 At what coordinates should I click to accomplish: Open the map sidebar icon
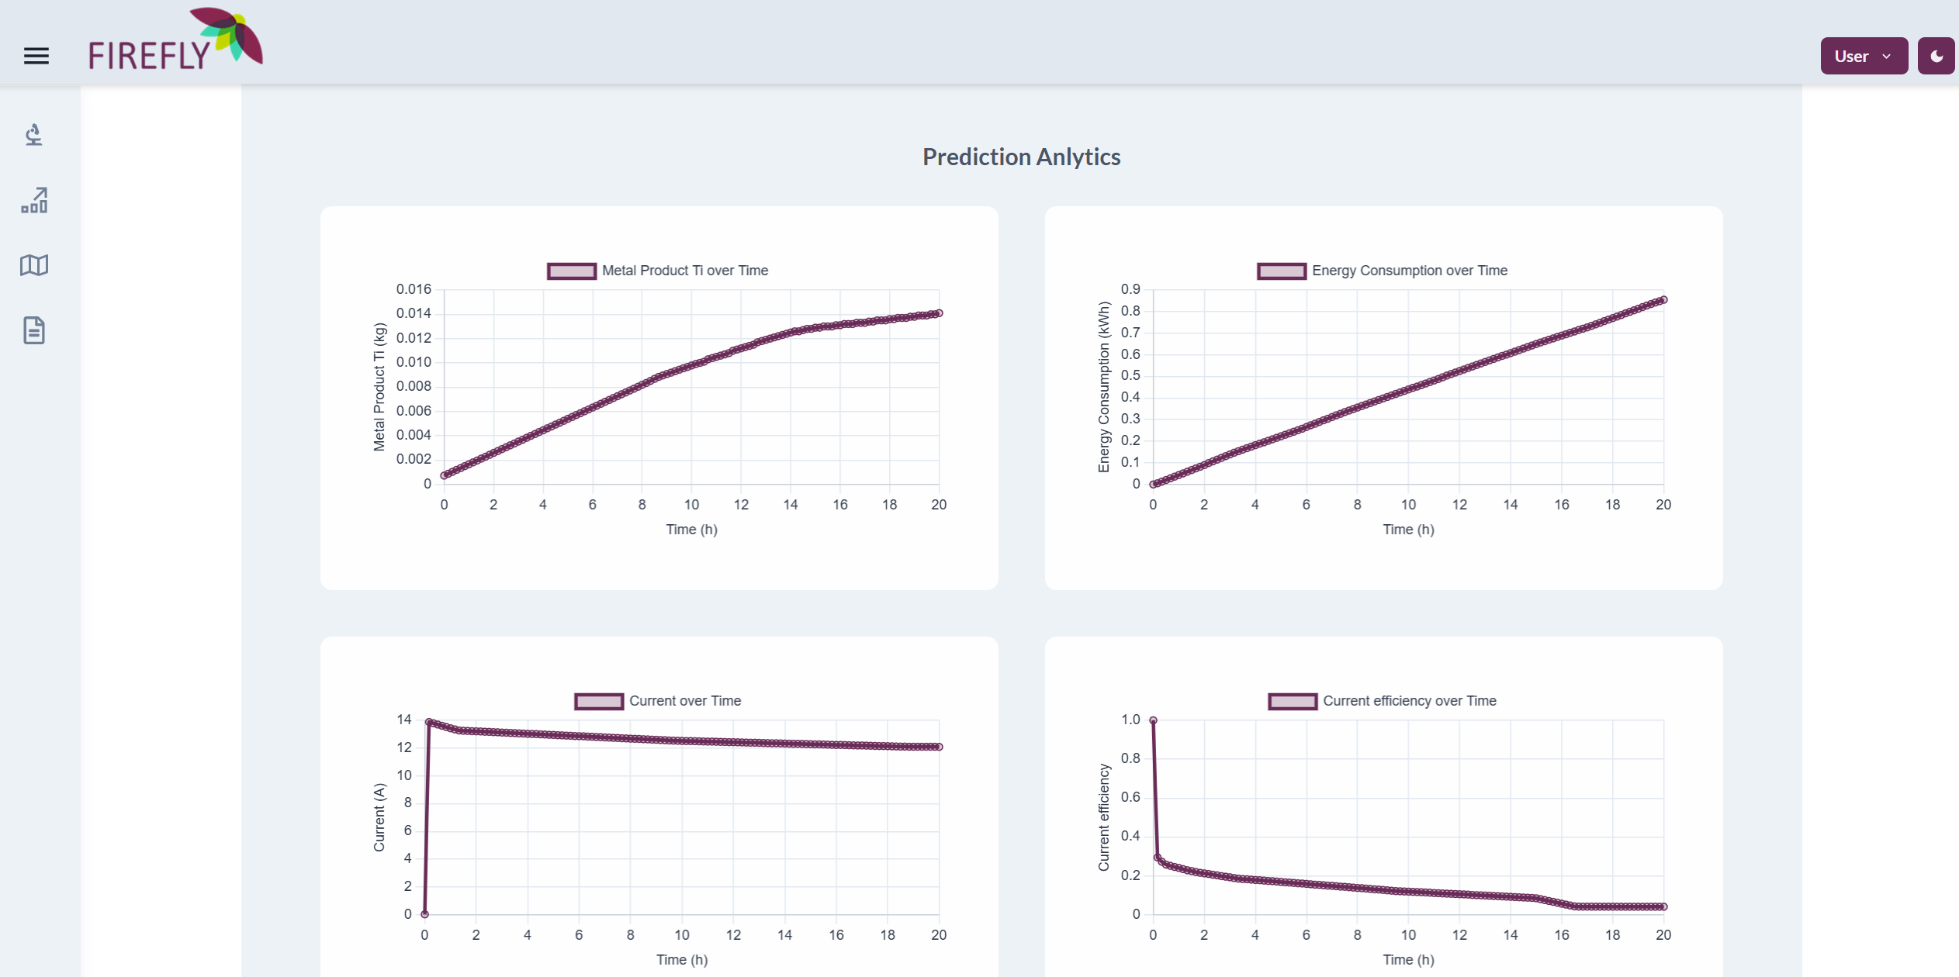34,265
